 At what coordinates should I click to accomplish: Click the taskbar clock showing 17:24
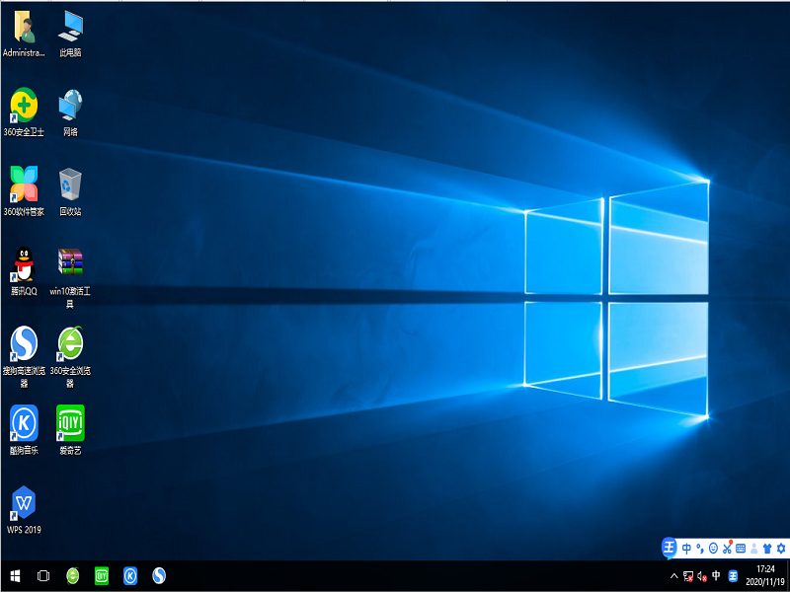tap(765, 575)
